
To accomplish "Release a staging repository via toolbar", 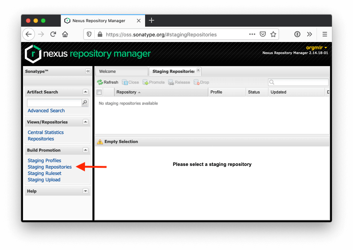I will pos(179,82).
